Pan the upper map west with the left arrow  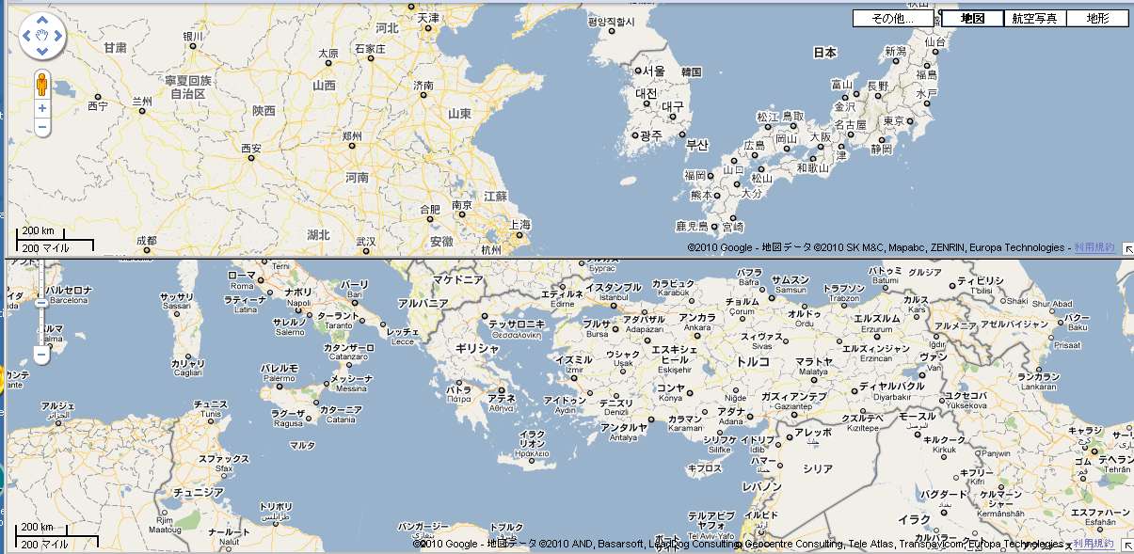tap(27, 37)
